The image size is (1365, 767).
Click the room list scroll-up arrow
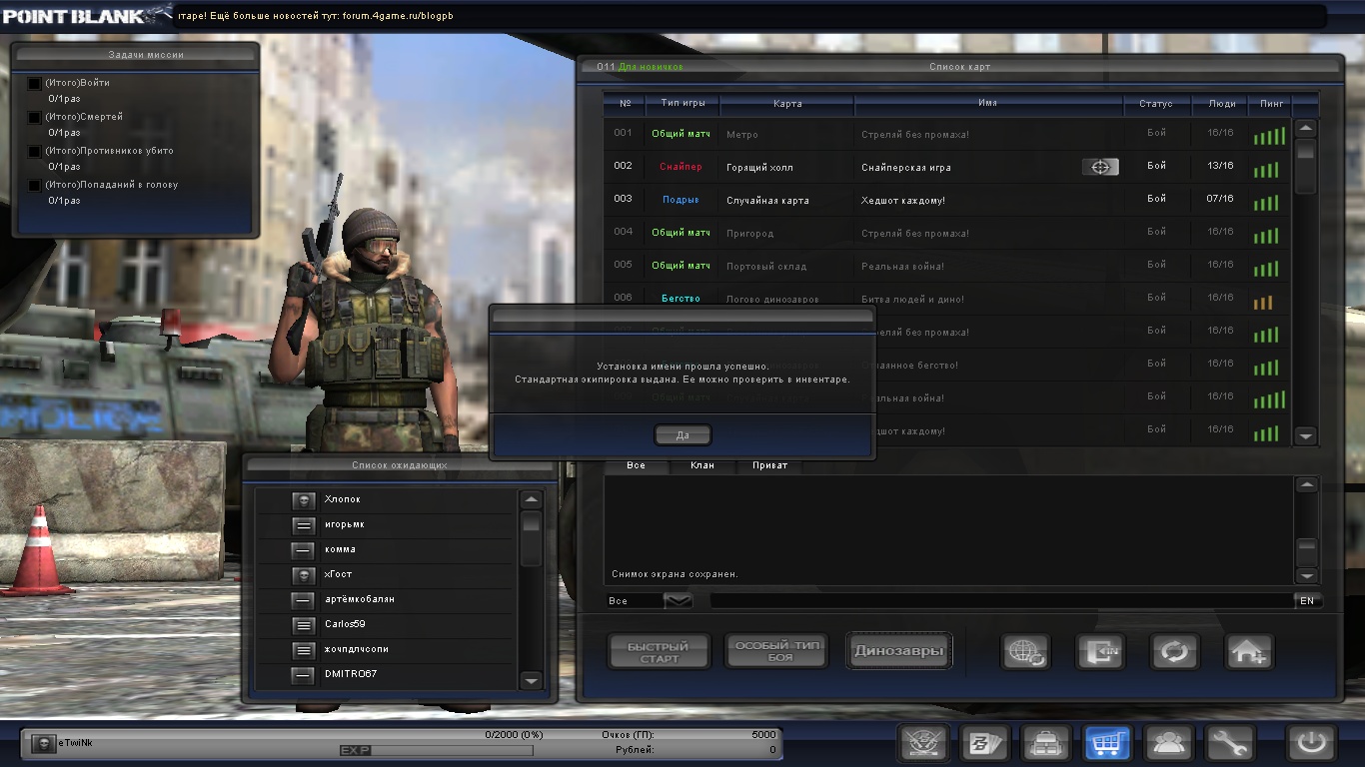pos(1305,129)
